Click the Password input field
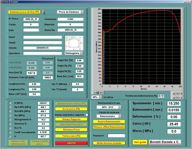The width and height of the screenshot is (192, 149). click(116, 136)
